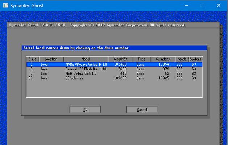The height and width of the screenshot is (145, 228).
Task: Click the Location column header
Action: pos(51,59)
